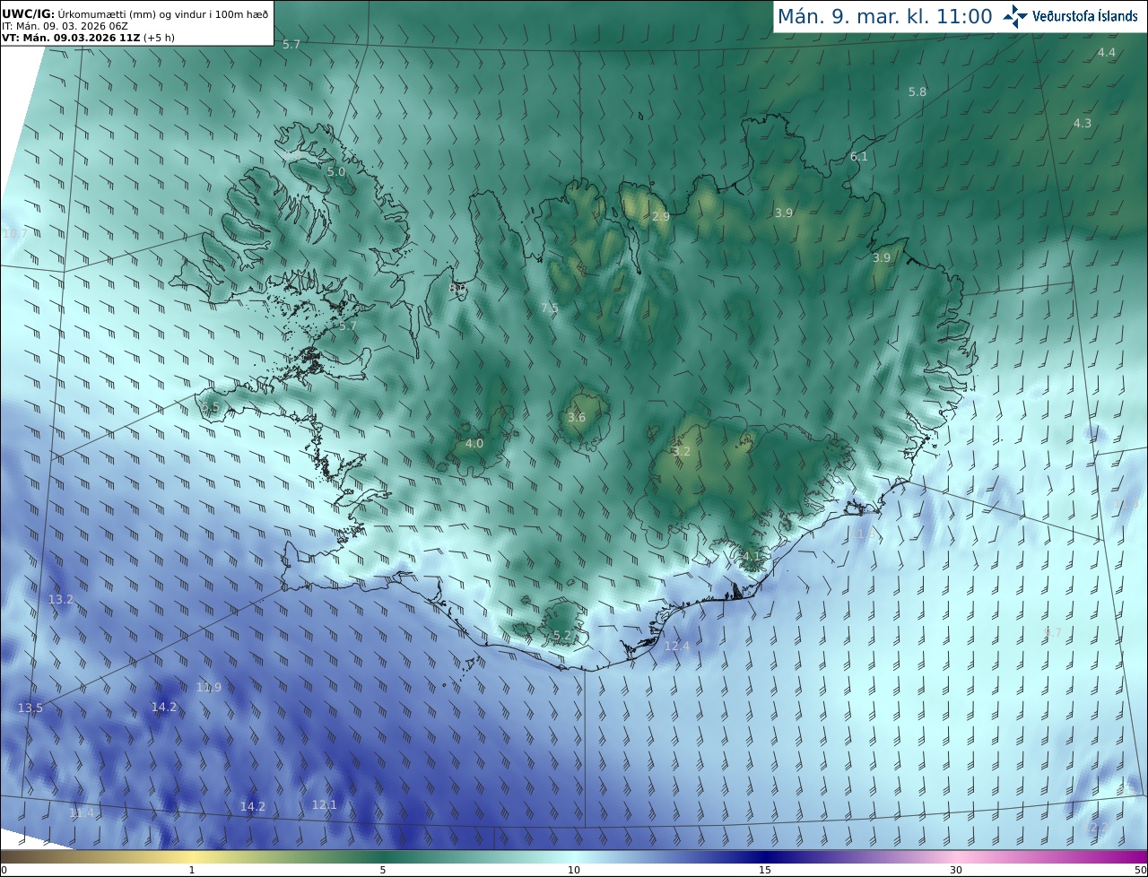The height and width of the screenshot is (877, 1148).
Task: Click the Veðurstofa Íslands logo icon
Action: coord(1015,16)
